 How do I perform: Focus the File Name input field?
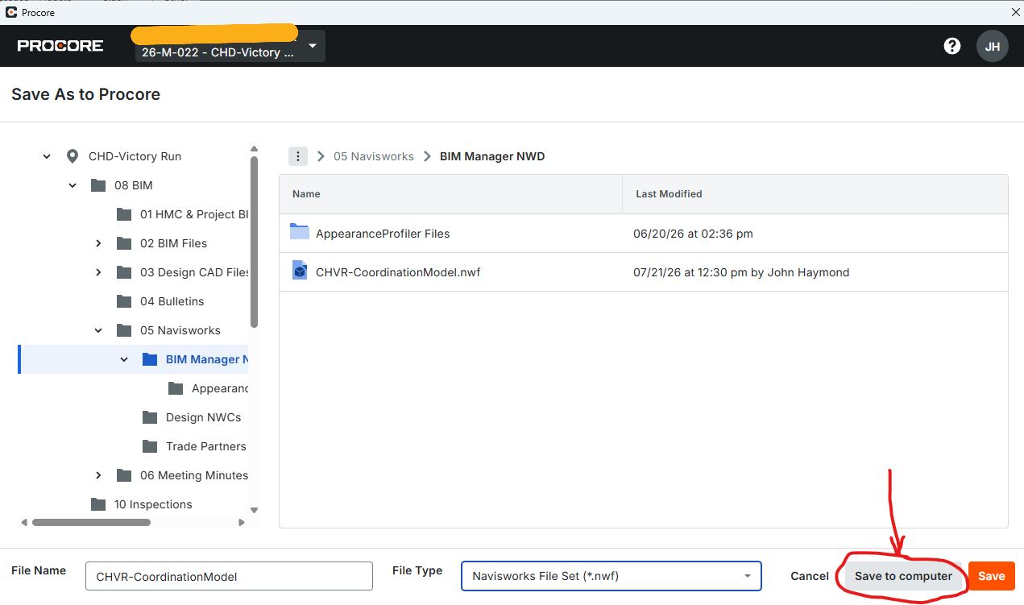tap(229, 576)
